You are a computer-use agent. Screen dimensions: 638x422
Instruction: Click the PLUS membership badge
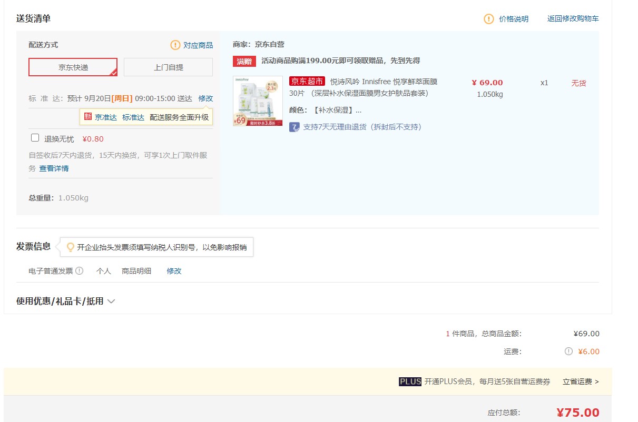[x=410, y=381]
